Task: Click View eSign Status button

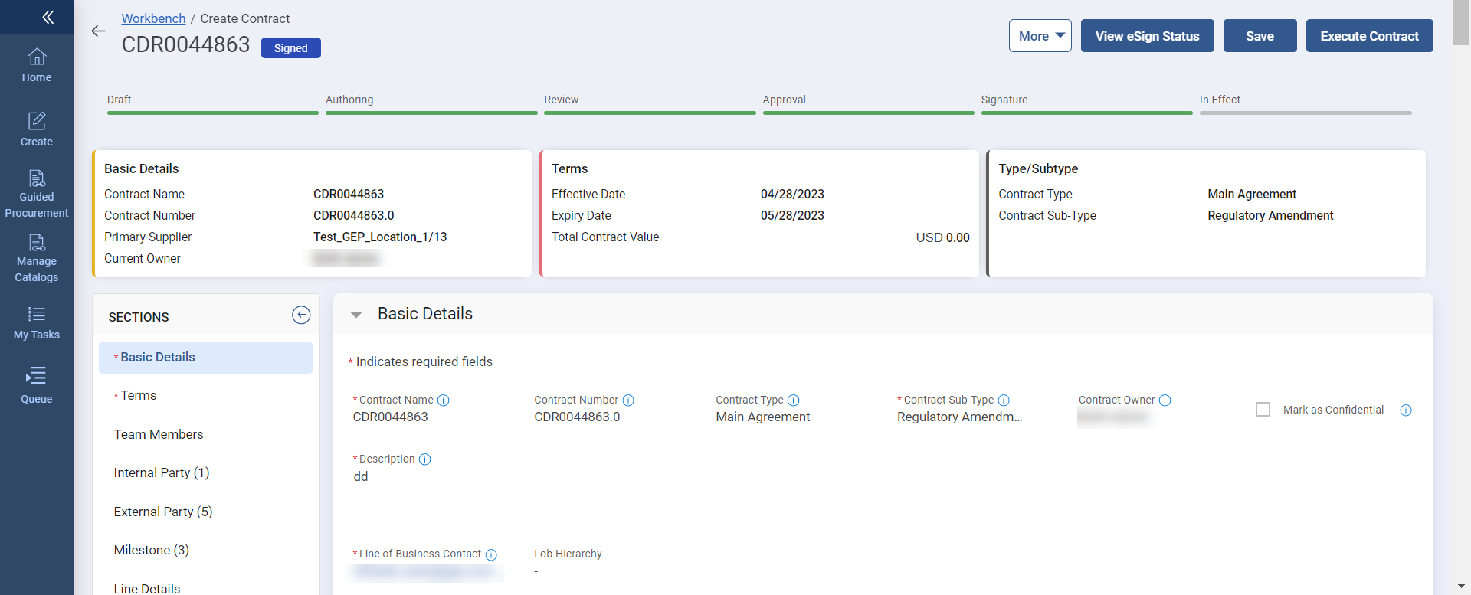Action: [x=1147, y=36]
